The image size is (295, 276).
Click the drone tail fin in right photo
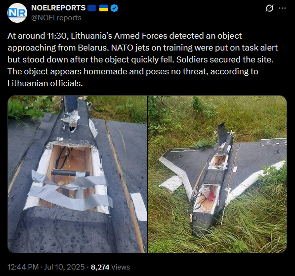[x=222, y=133]
